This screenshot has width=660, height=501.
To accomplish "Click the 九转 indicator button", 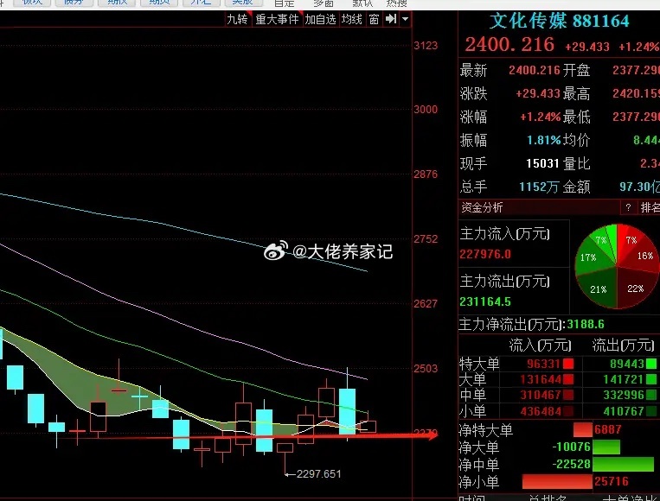I will tap(237, 19).
